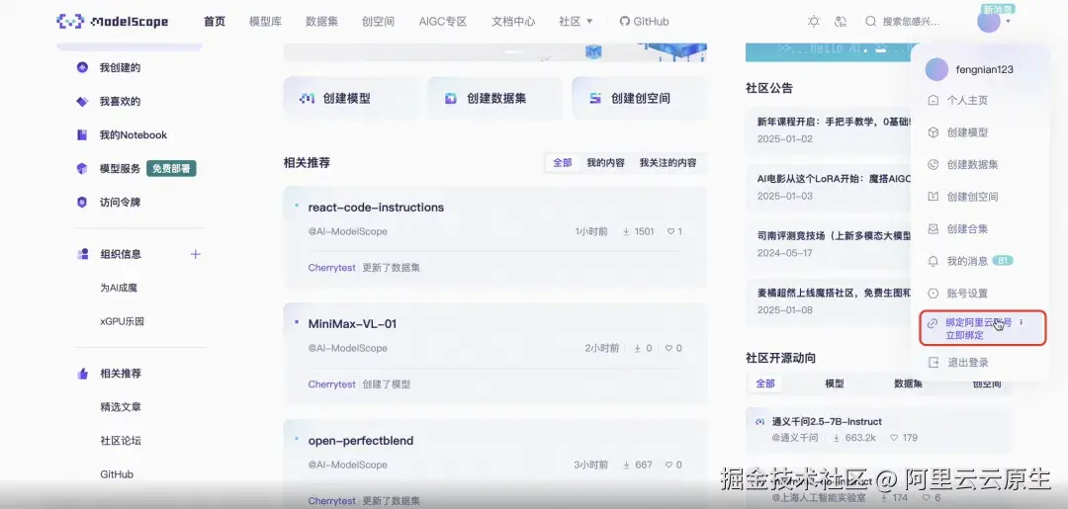1068x509 pixels.
Task: Click the 相关推荐 thumbs-up sidebar icon
Action: click(83, 373)
